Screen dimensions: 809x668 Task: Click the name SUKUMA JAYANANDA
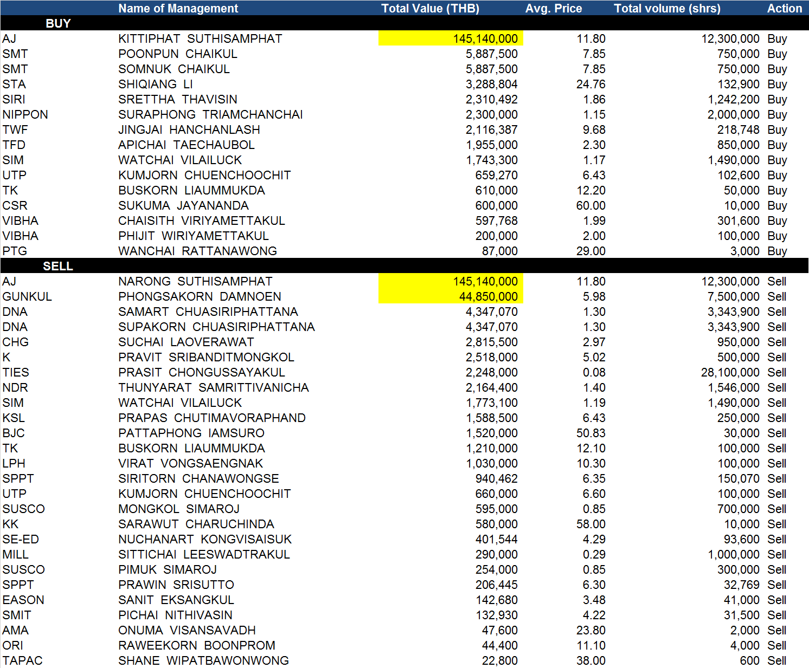183,205
